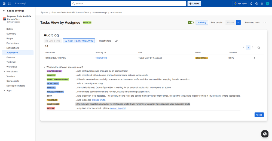The height and width of the screenshot is (141, 272).
Task: Click date cell 03/11/2026, 10:07:05
Action: 56,58
